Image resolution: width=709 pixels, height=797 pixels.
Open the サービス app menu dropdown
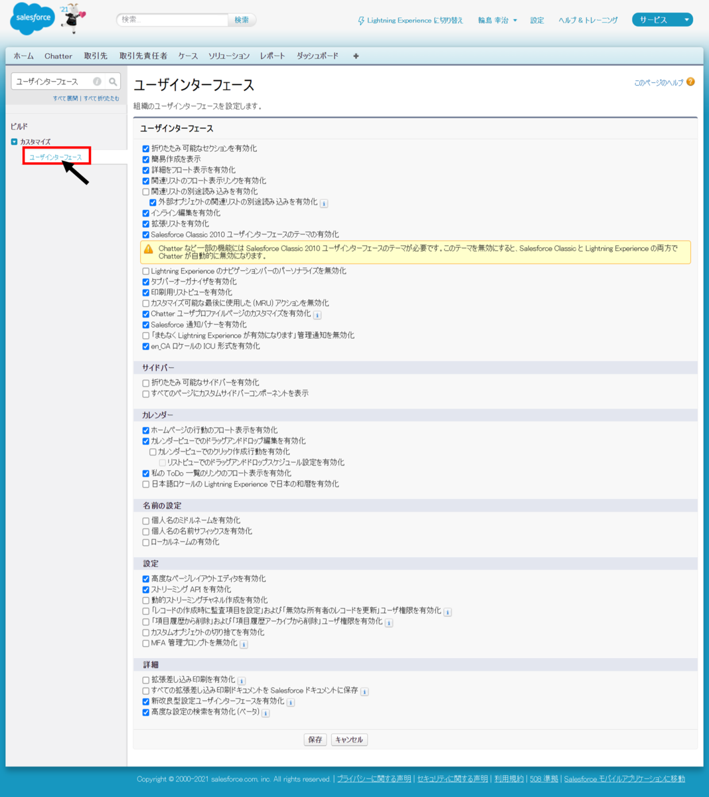point(662,20)
